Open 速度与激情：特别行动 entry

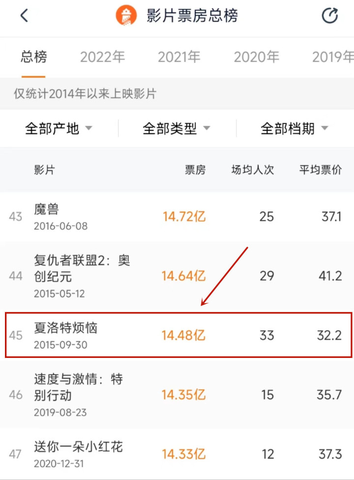click(x=177, y=395)
